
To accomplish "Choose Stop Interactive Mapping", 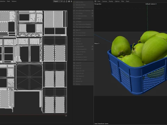I will [83, 27].
